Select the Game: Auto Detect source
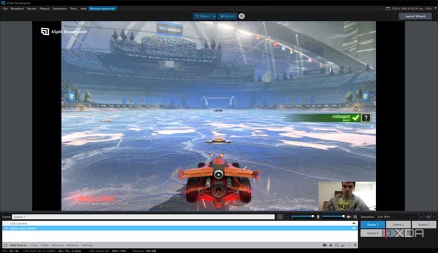Screen dimensions: 438x253 (x=180, y=229)
